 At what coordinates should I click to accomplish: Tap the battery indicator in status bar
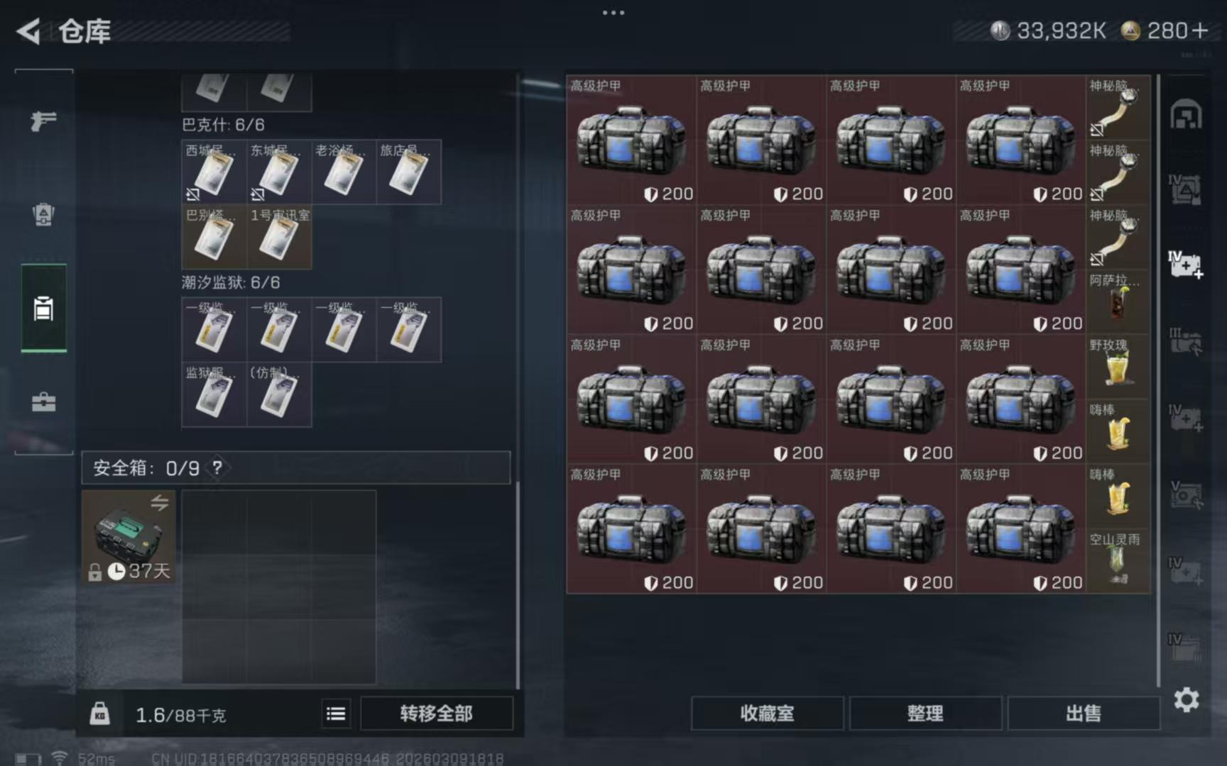tap(28, 759)
